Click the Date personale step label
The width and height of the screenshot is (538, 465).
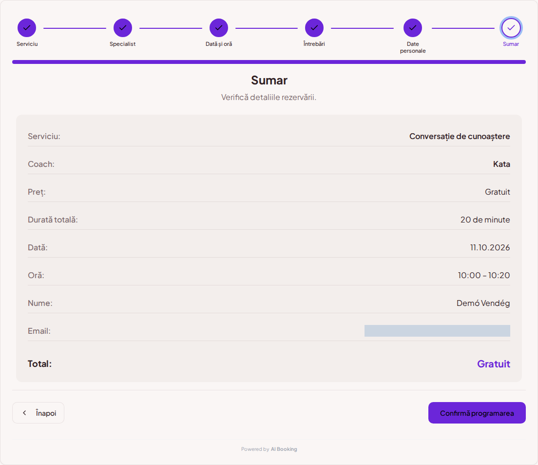413,47
